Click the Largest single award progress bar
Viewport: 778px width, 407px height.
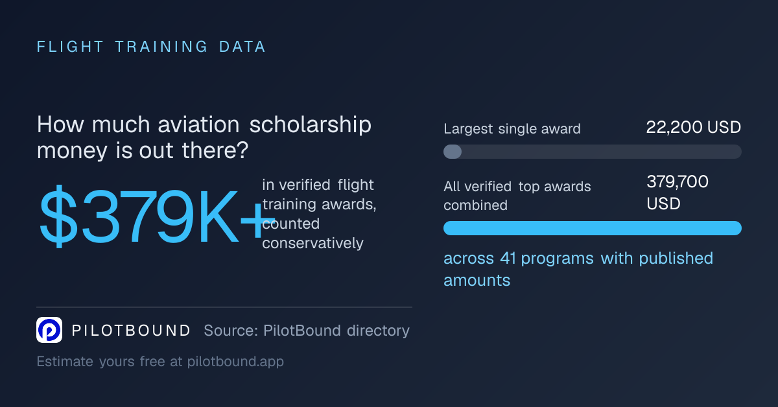[593, 152]
